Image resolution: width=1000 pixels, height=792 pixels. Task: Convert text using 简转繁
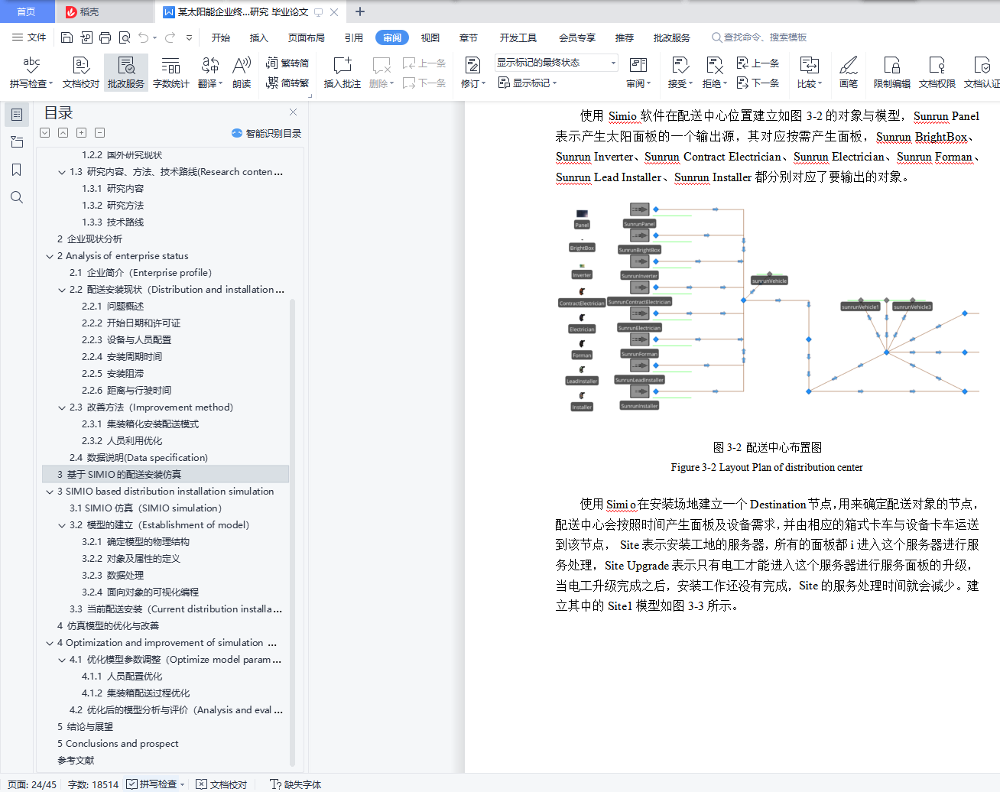pos(287,83)
